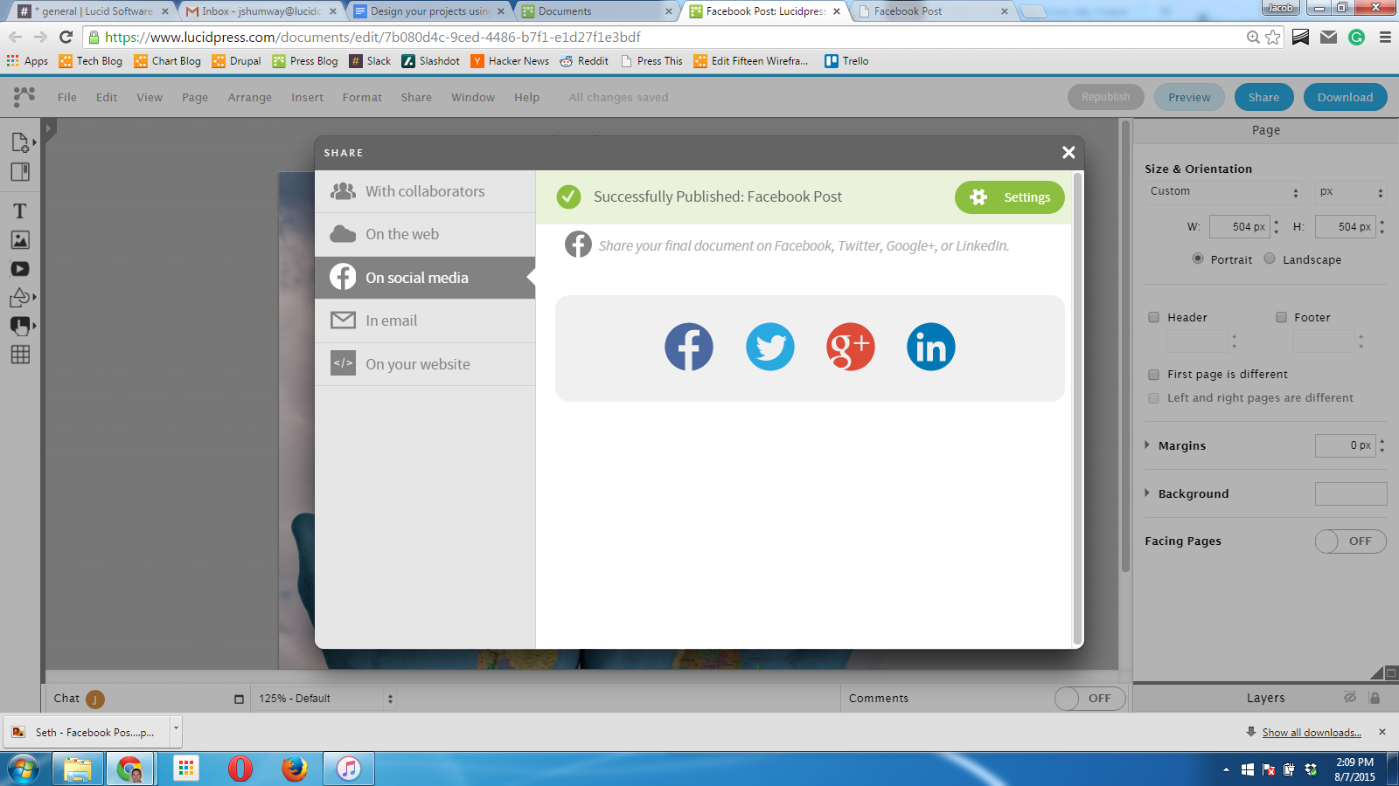
Task: Click the Google+ share icon
Action: [850, 347]
